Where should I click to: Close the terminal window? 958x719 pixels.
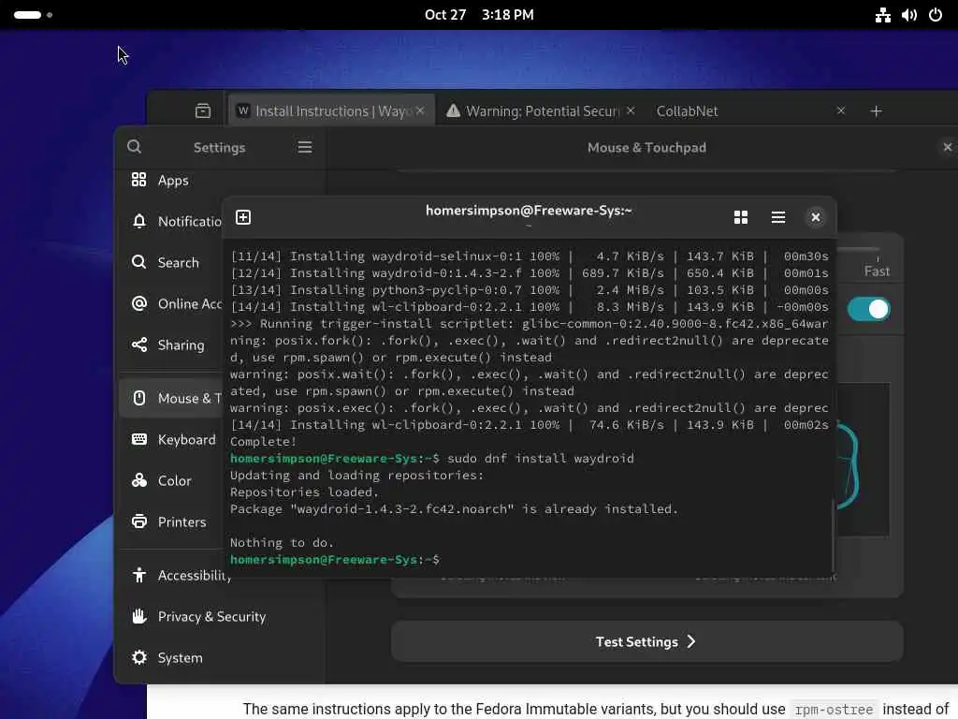click(816, 217)
